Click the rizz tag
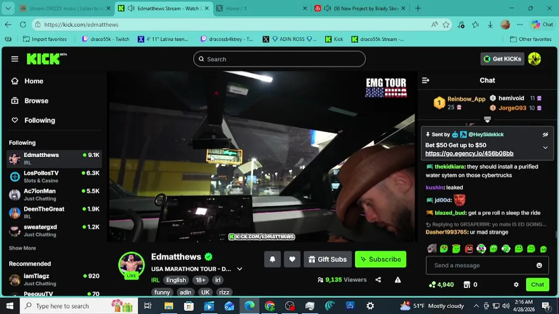 [x=224, y=292]
